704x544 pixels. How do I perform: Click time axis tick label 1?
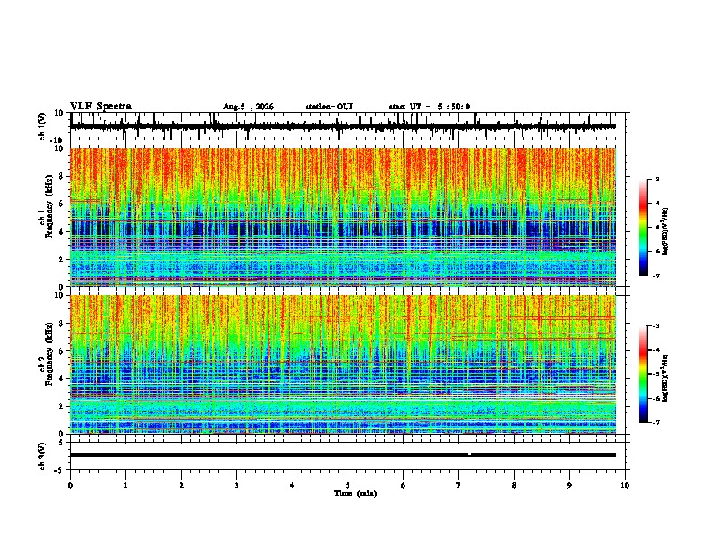125,485
